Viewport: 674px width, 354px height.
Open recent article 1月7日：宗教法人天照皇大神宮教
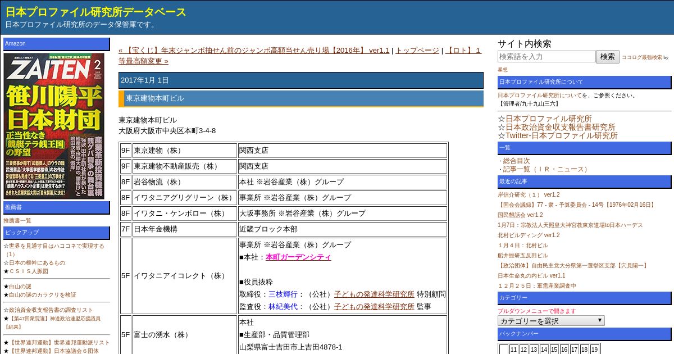tap(570, 225)
